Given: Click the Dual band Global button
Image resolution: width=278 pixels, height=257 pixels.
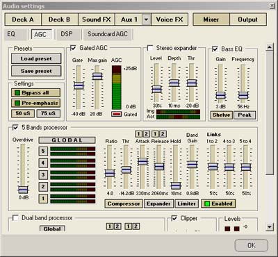Looking at the screenshot, I should pos(52,229).
